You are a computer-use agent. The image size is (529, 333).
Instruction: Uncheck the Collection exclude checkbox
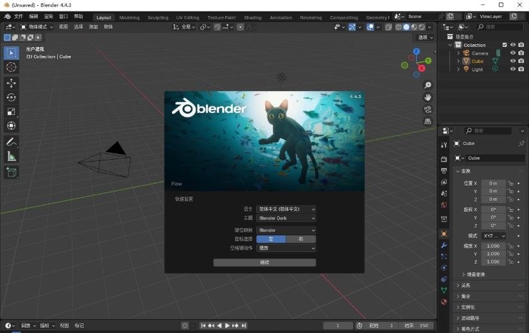(505, 45)
